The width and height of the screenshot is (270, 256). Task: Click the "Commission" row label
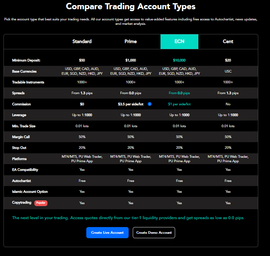coord(21,104)
